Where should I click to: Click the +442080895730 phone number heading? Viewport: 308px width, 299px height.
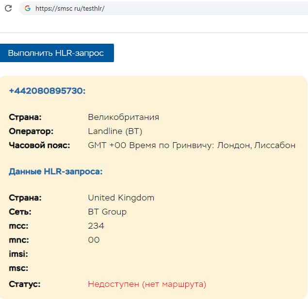point(47,91)
